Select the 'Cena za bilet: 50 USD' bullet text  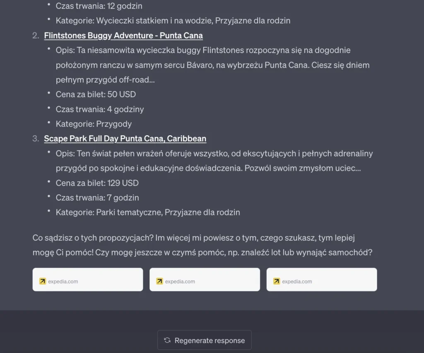[96, 94]
